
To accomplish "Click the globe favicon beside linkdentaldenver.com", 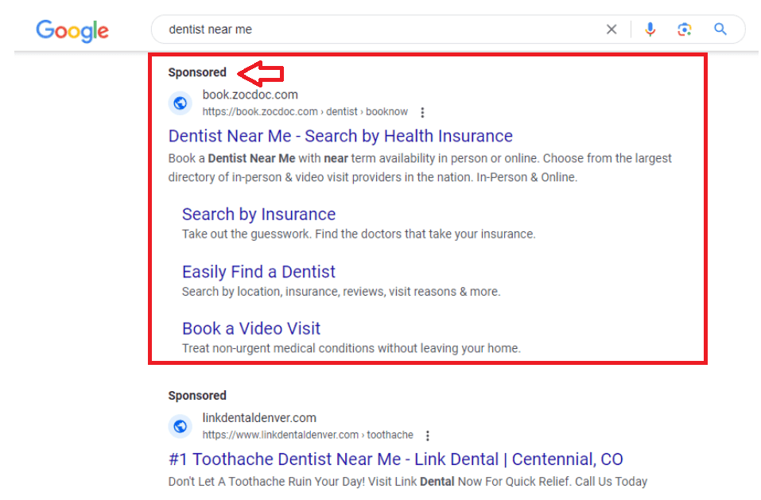I will click(180, 426).
